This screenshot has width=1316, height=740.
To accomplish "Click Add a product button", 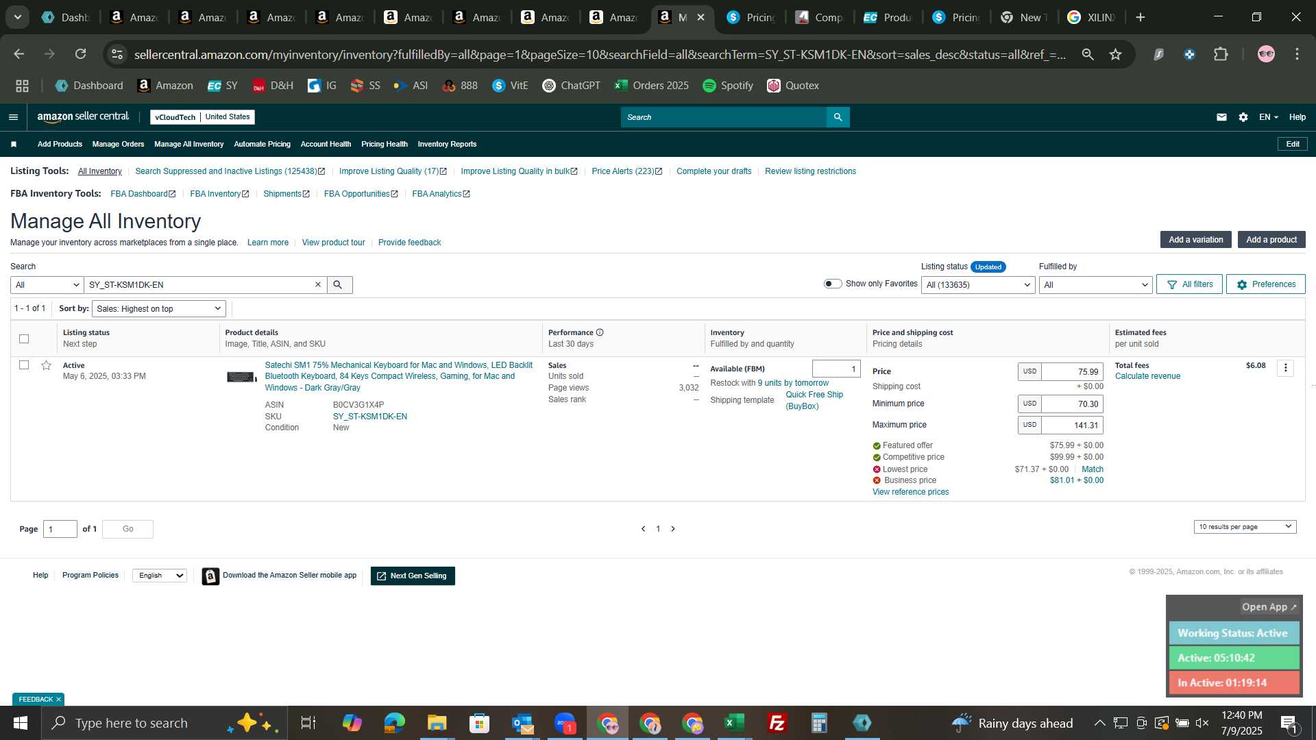I will pos(1271,240).
